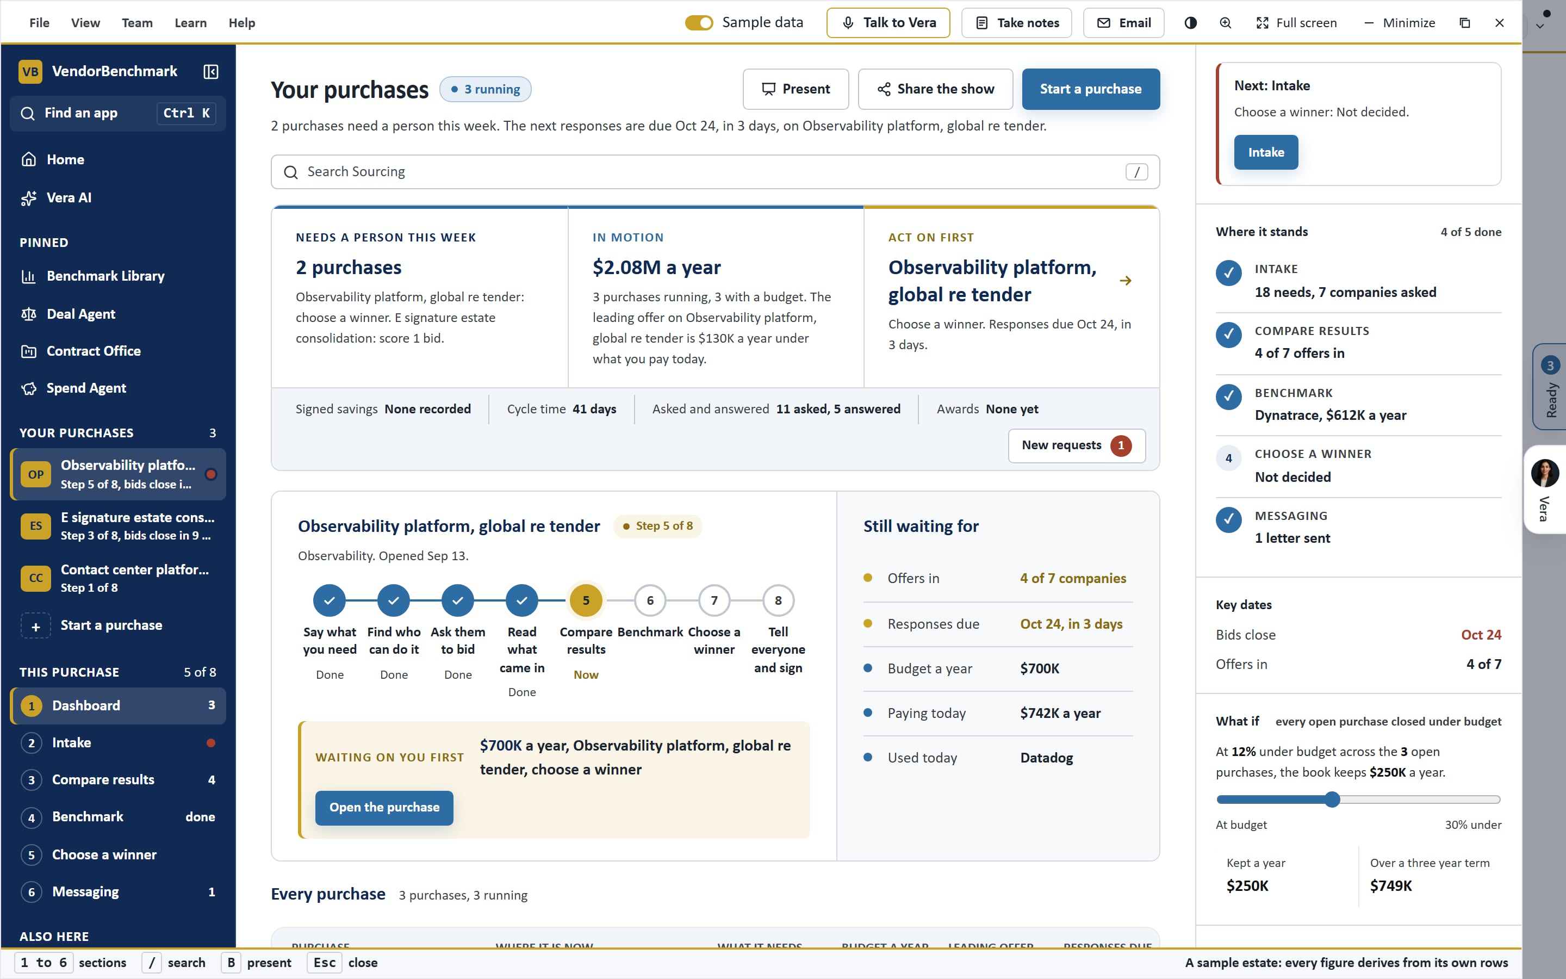Click Full screen in top bar
The width and height of the screenshot is (1566, 979).
click(x=1296, y=23)
